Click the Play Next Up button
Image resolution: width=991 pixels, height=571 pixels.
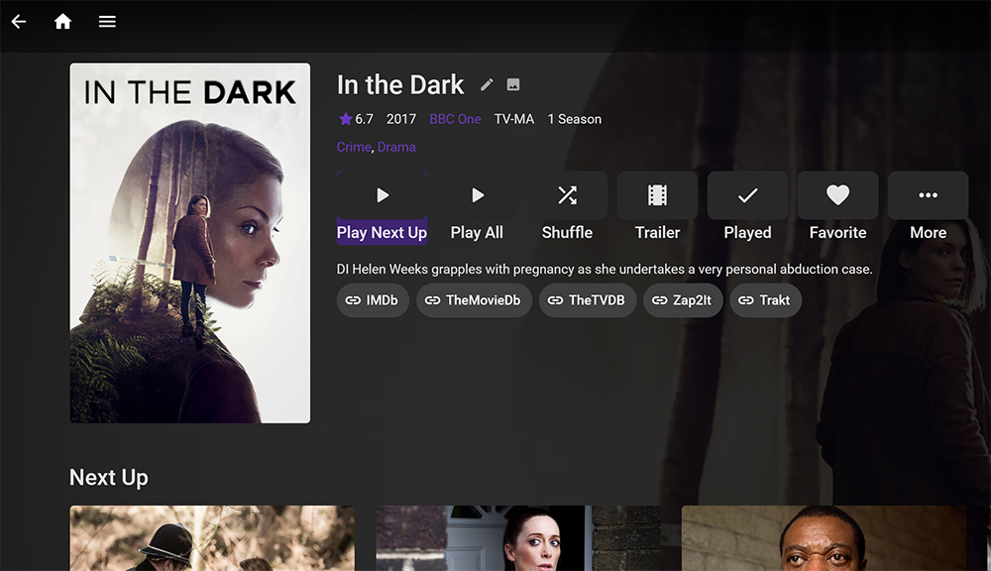tap(382, 208)
